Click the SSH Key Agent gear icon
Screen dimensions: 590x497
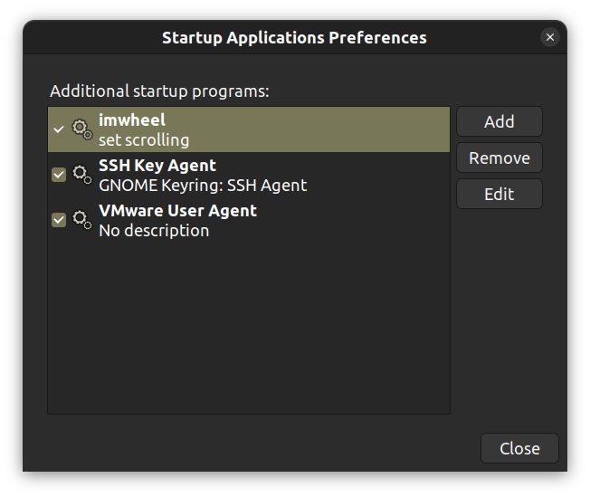click(x=82, y=175)
